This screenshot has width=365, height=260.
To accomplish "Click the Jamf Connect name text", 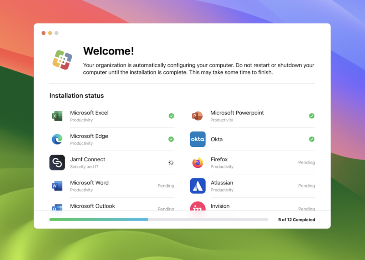I will click(88, 159).
